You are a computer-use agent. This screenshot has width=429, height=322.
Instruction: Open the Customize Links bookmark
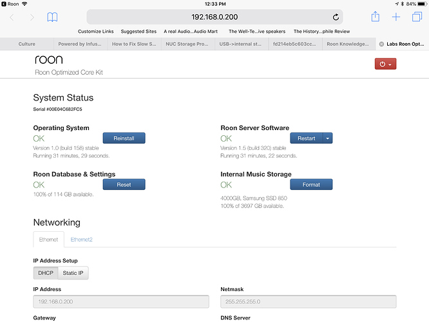96,32
